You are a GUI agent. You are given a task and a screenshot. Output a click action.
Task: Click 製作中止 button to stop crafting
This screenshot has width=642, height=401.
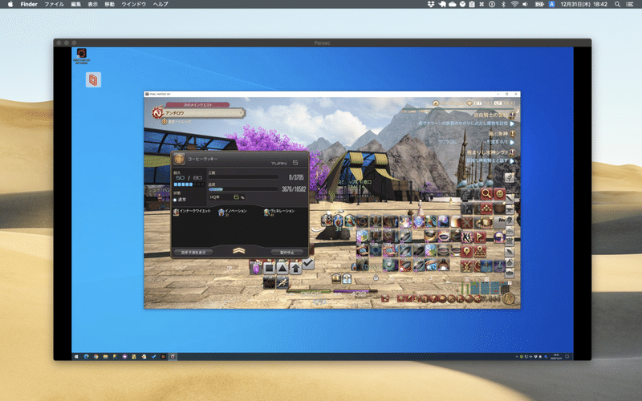pyautogui.click(x=287, y=253)
